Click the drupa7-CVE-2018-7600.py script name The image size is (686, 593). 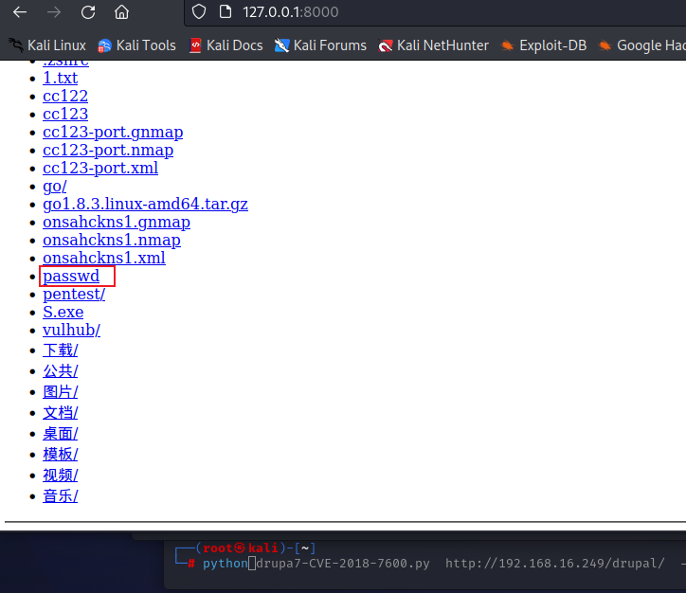[343, 564]
